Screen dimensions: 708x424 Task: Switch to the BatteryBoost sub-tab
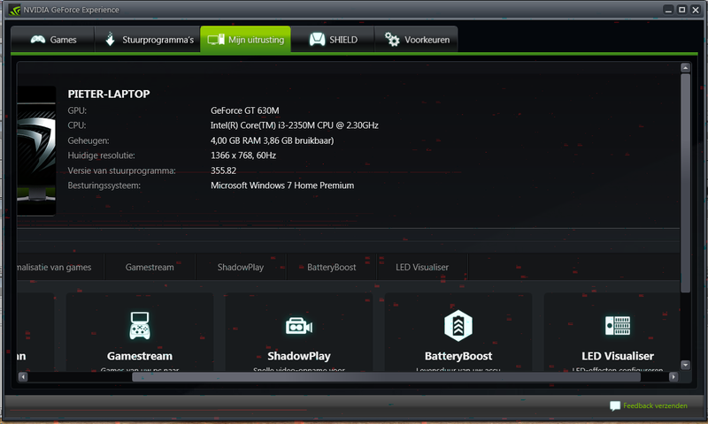tap(331, 267)
